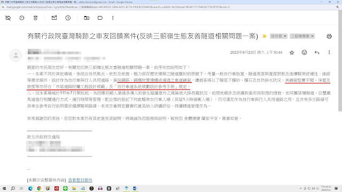This screenshot has height=192, width=342.
Task: Switch to Google Chrome on the taskbar
Action: [x=39, y=188]
